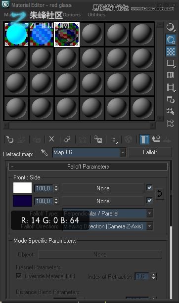The image size is (179, 303).
Task: Click sample slots vertical scrollbar
Action: (x=160, y=71)
